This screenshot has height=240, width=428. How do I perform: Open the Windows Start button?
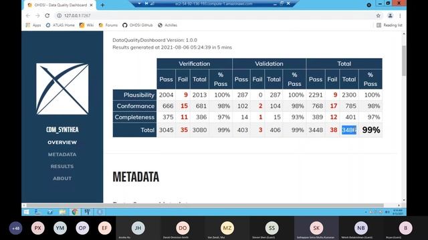pos(26,212)
